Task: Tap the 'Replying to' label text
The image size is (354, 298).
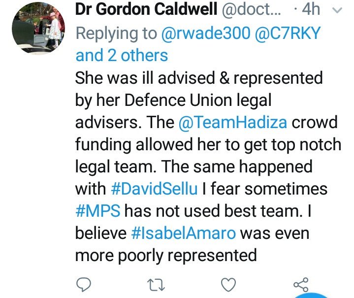Action: [116, 33]
